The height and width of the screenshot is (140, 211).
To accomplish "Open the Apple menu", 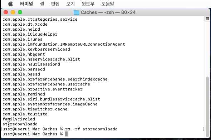I will pos(10,4).
